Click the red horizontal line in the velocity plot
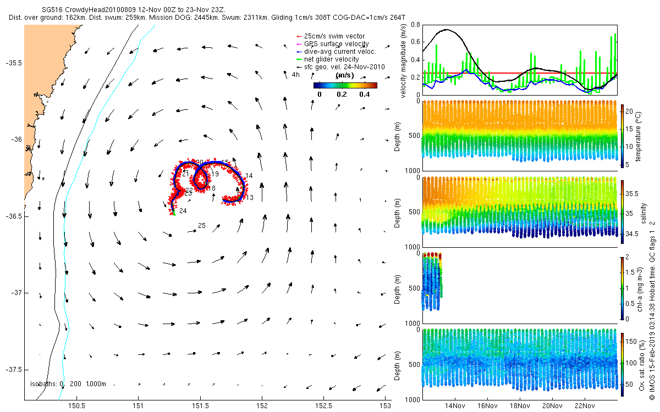Image resolution: width=660 pixels, height=412 pixels. pyautogui.click(x=520, y=73)
